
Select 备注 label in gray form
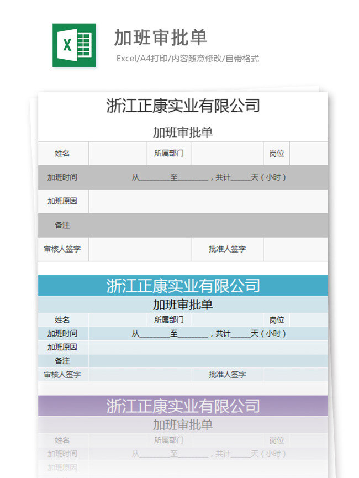(62, 225)
